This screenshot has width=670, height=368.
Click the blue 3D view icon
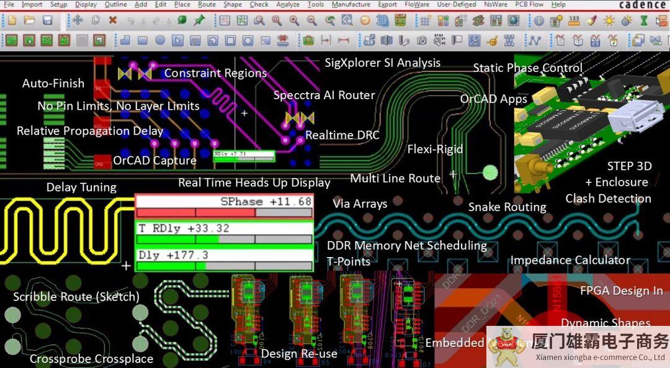382,20
